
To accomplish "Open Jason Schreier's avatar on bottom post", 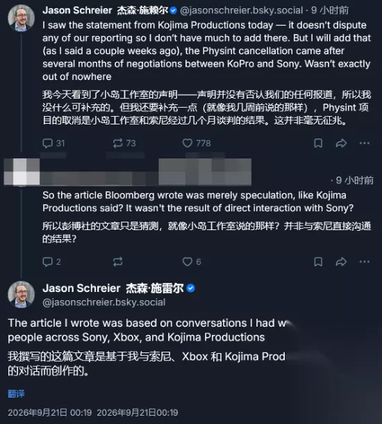I will tap(22, 294).
